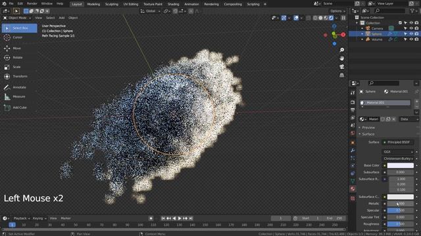
Task: Disable Volume in renders camera icon
Action: pyautogui.click(x=416, y=39)
